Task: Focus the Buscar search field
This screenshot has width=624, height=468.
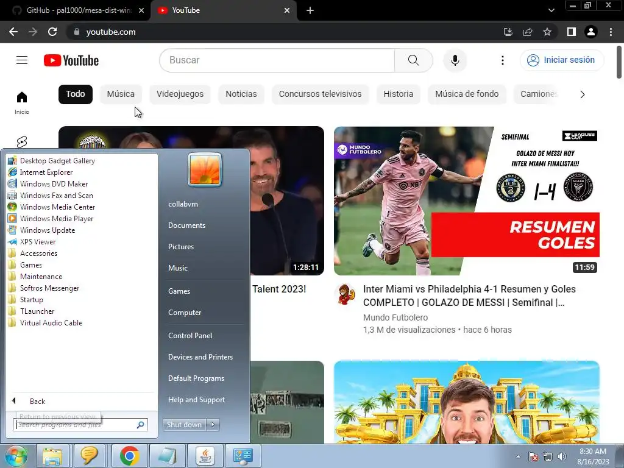Action: point(277,60)
